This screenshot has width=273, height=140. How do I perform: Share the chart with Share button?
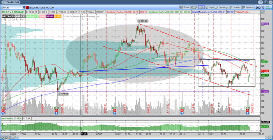click(184, 7)
